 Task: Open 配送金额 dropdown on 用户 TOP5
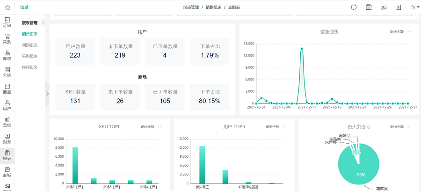coord(276,126)
